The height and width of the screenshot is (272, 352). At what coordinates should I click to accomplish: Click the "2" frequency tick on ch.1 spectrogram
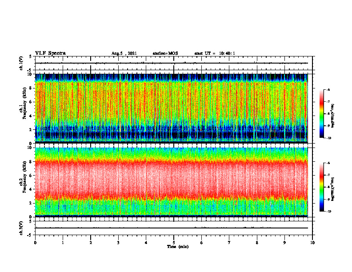pos(32,130)
